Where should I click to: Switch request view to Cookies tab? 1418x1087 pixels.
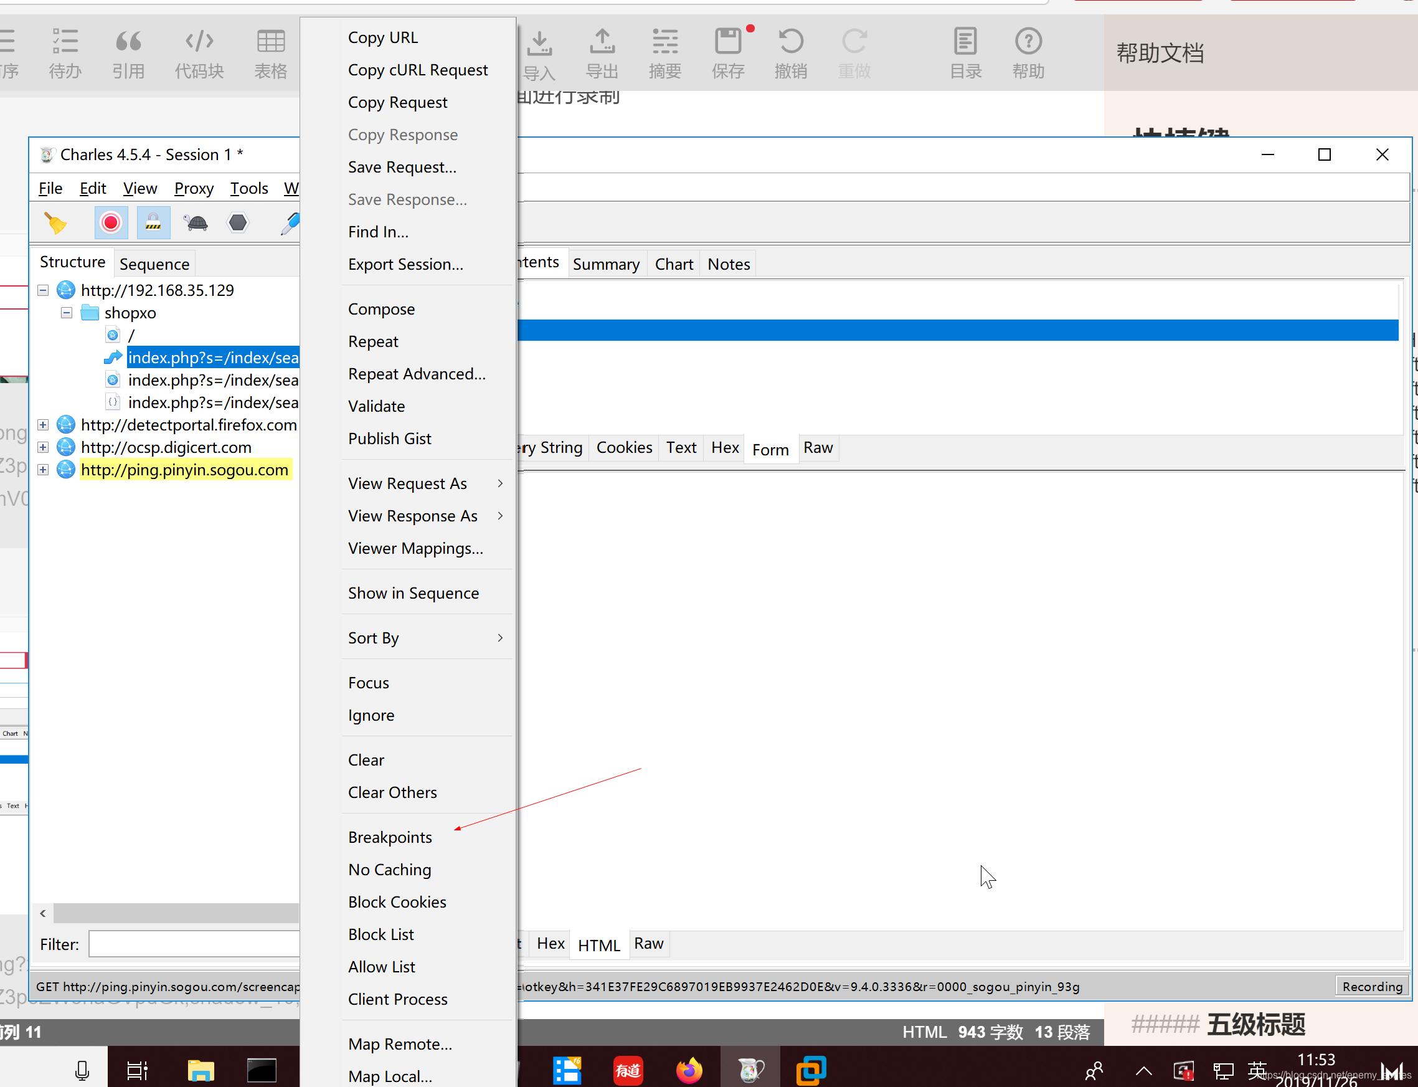623,448
